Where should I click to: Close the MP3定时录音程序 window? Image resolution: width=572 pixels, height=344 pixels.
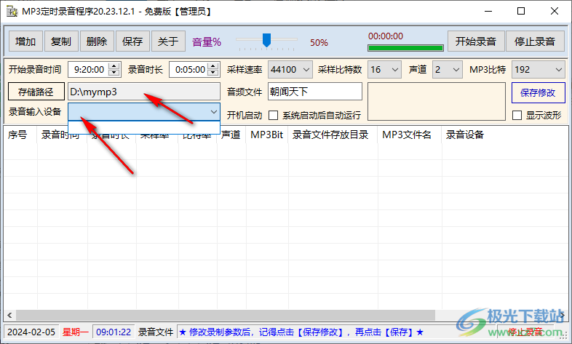point(555,12)
